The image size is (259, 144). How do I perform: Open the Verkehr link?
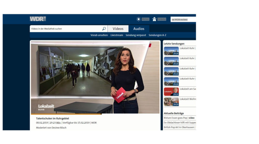pos(162,19)
